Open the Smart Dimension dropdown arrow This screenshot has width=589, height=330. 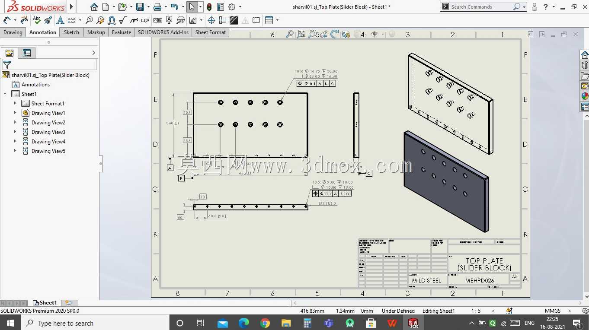pyautogui.click(x=15, y=20)
